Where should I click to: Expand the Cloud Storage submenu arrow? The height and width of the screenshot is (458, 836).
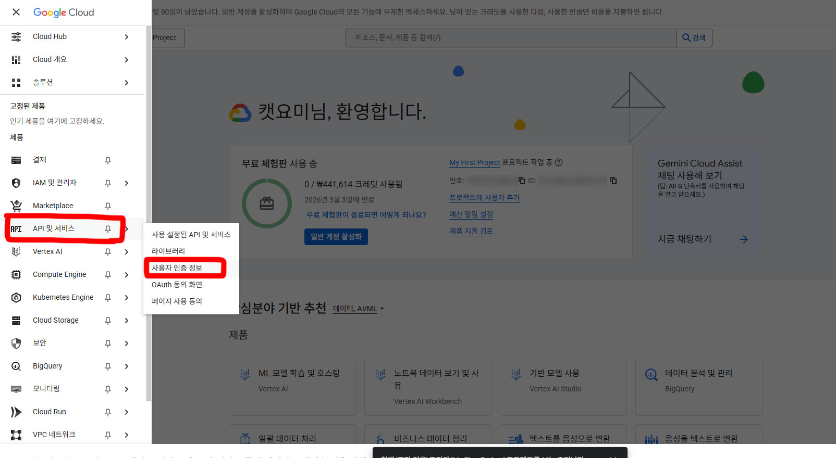click(127, 321)
